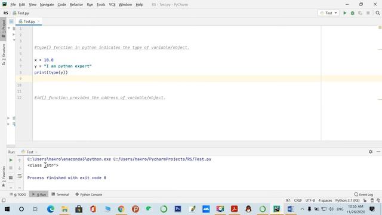Click line separator CRLF in status bar
Screen dimensions: 382x215
[x=298, y=201]
